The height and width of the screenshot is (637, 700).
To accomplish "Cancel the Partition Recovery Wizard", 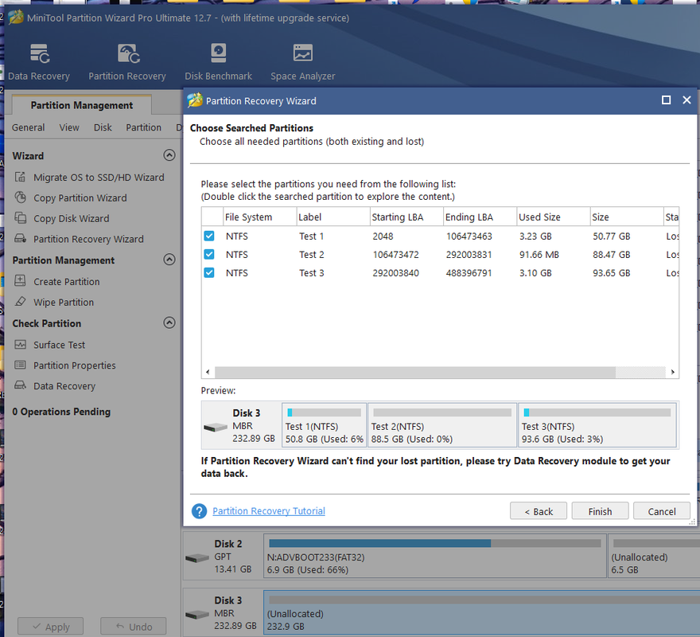I will [x=662, y=511].
